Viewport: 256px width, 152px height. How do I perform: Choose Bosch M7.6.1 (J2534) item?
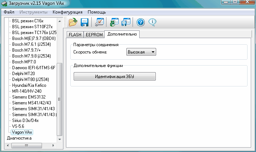(x=31, y=44)
